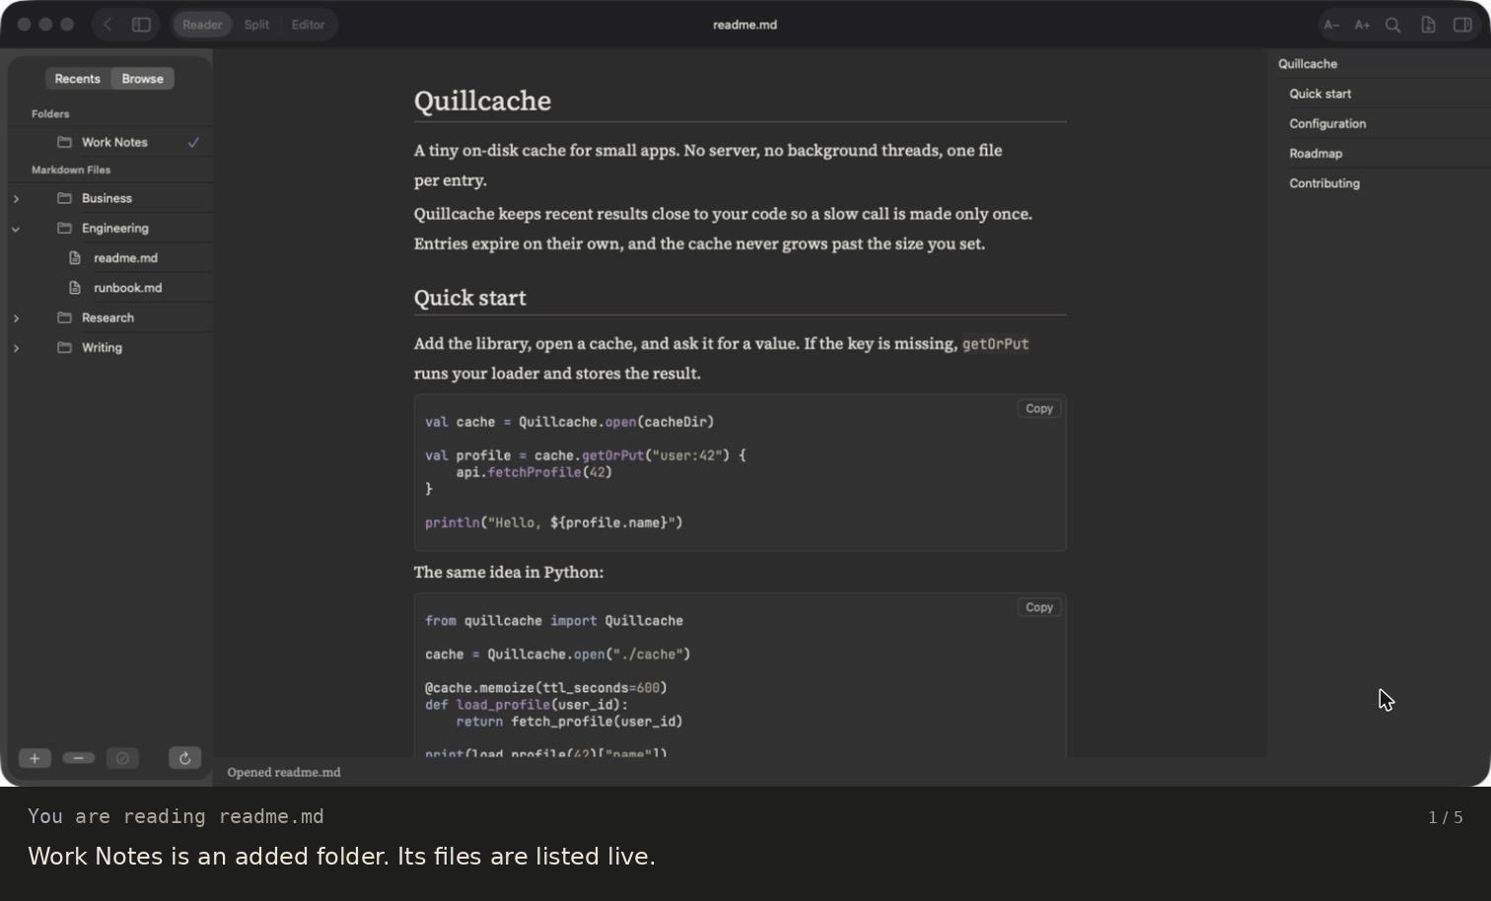Switch to Split view mode

click(x=256, y=25)
